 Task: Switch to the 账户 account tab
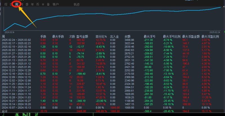[56, 5]
